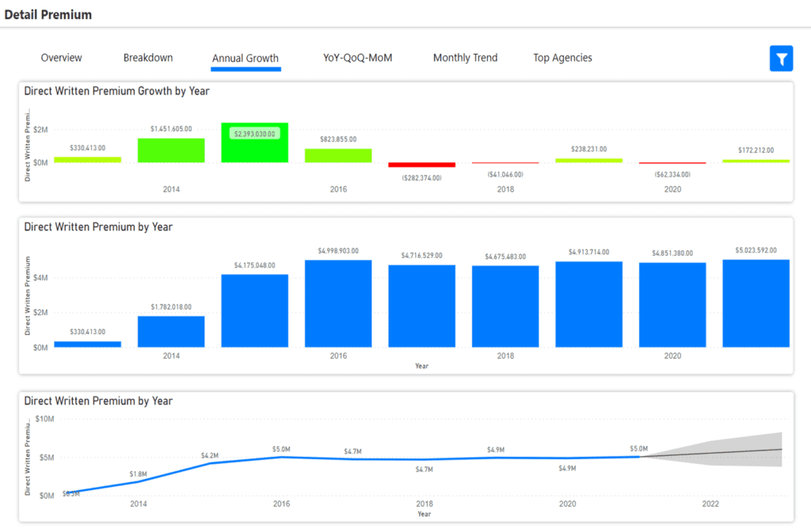Viewport: 811px width, 532px height.
Task: Open the Breakdown tab
Action: pyautogui.click(x=148, y=58)
